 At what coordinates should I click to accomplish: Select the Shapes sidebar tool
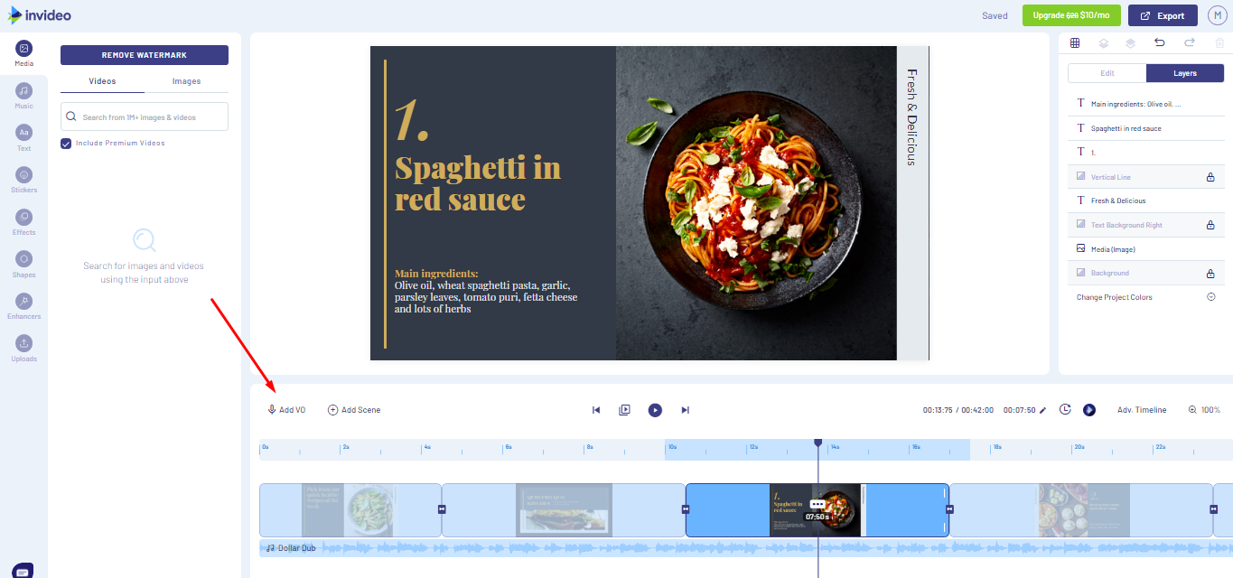(x=23, y=262)
